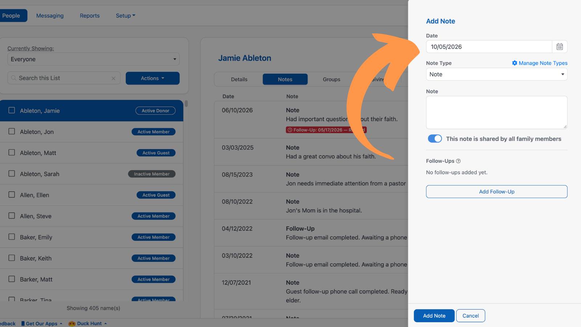Switch to the Details tab
Image resolution: width=581 pixels, height=327 pixels.
pos(239,79)
